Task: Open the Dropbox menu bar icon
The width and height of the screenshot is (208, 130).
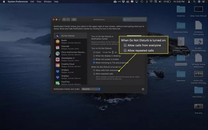Action: pos(123,2)
